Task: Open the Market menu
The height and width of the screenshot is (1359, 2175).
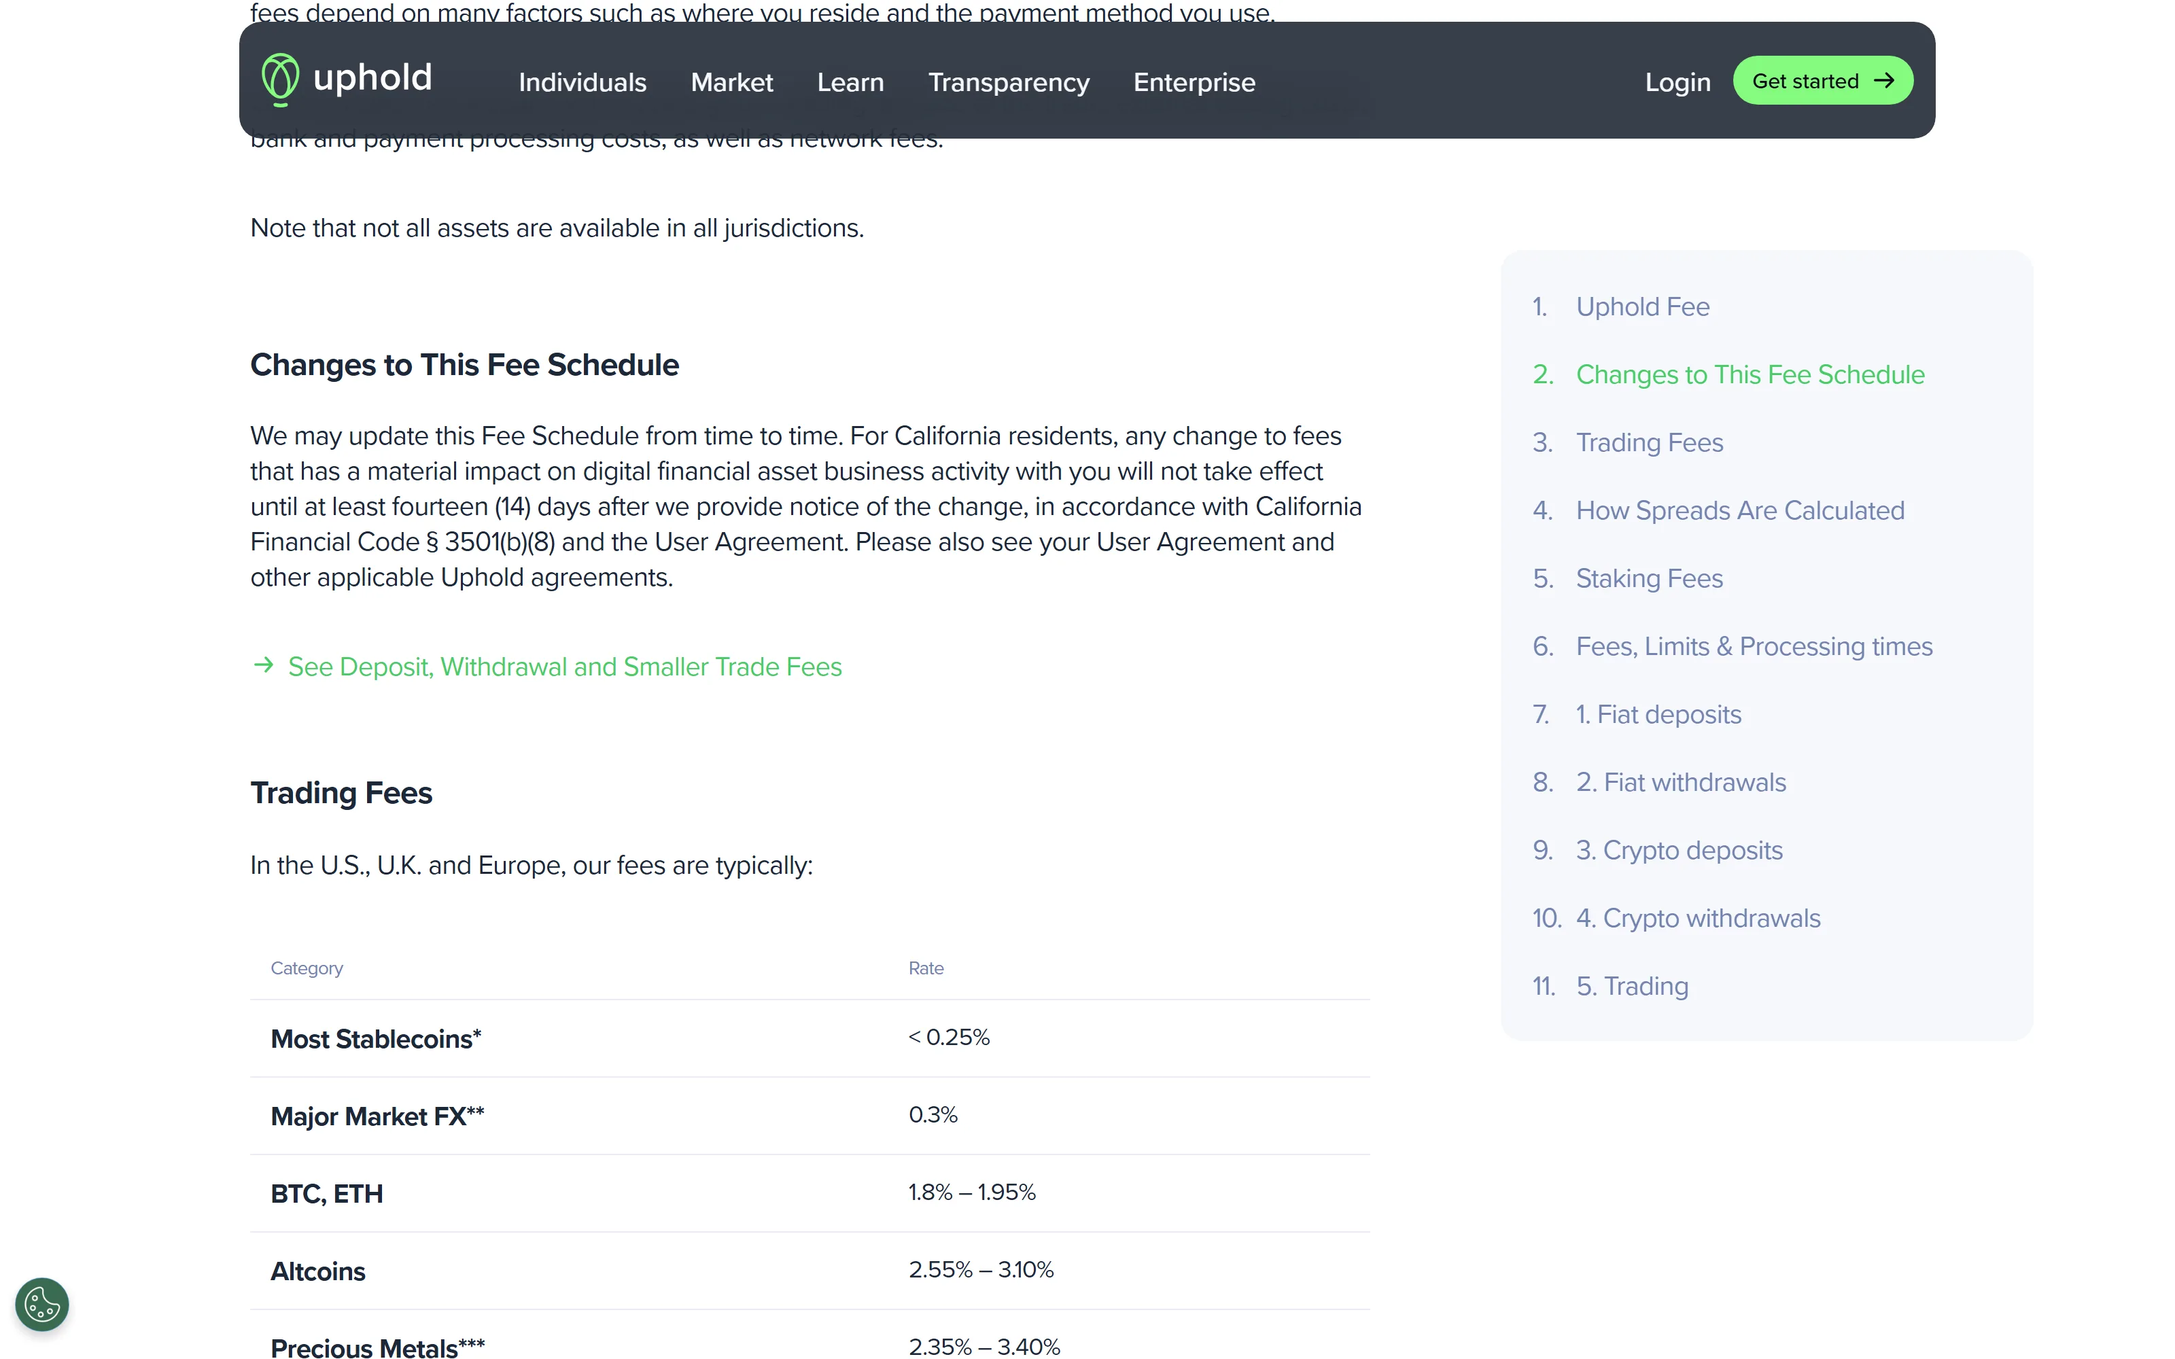Action: [x=731, y=83]
